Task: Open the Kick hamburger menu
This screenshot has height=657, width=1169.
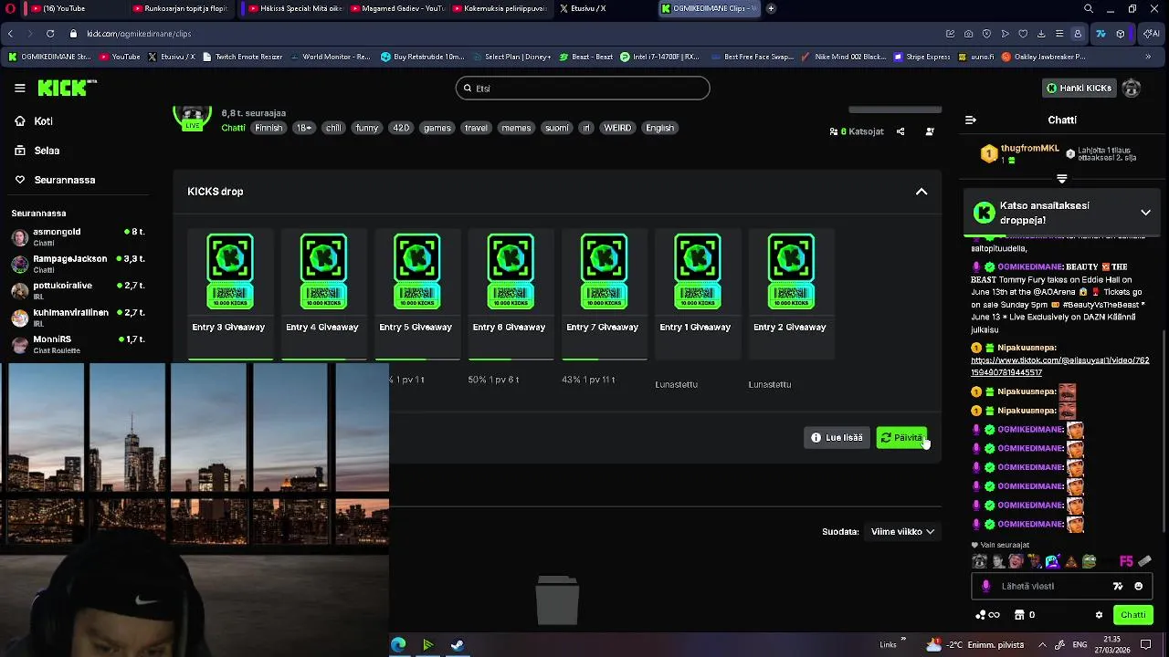Action: click(19, 88)
